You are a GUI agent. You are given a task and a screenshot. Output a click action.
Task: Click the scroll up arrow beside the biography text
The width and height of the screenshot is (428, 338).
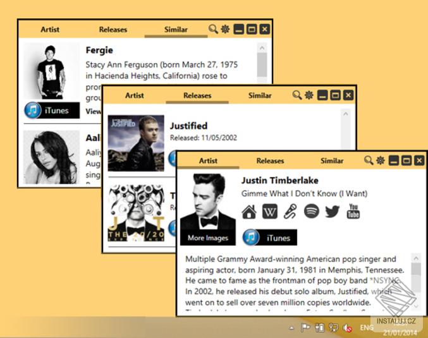tap(416, 258)
